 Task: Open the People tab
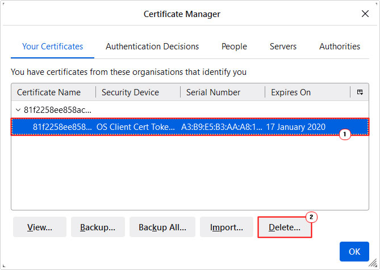tap(234, 47)
